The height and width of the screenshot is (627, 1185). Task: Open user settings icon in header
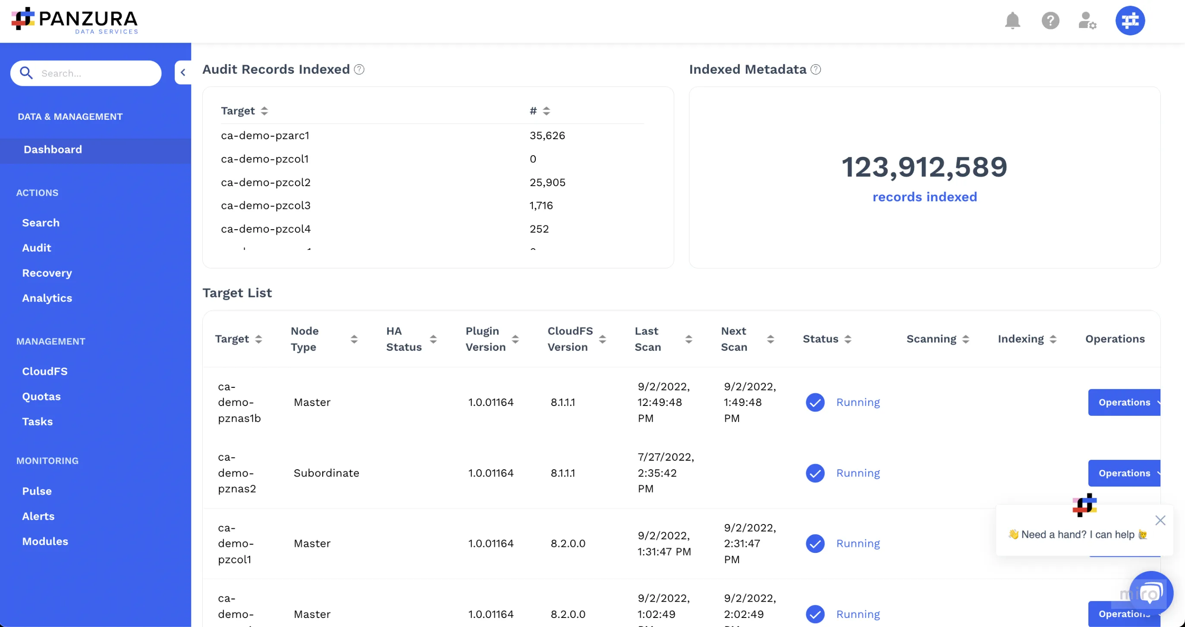point(1088,21)
